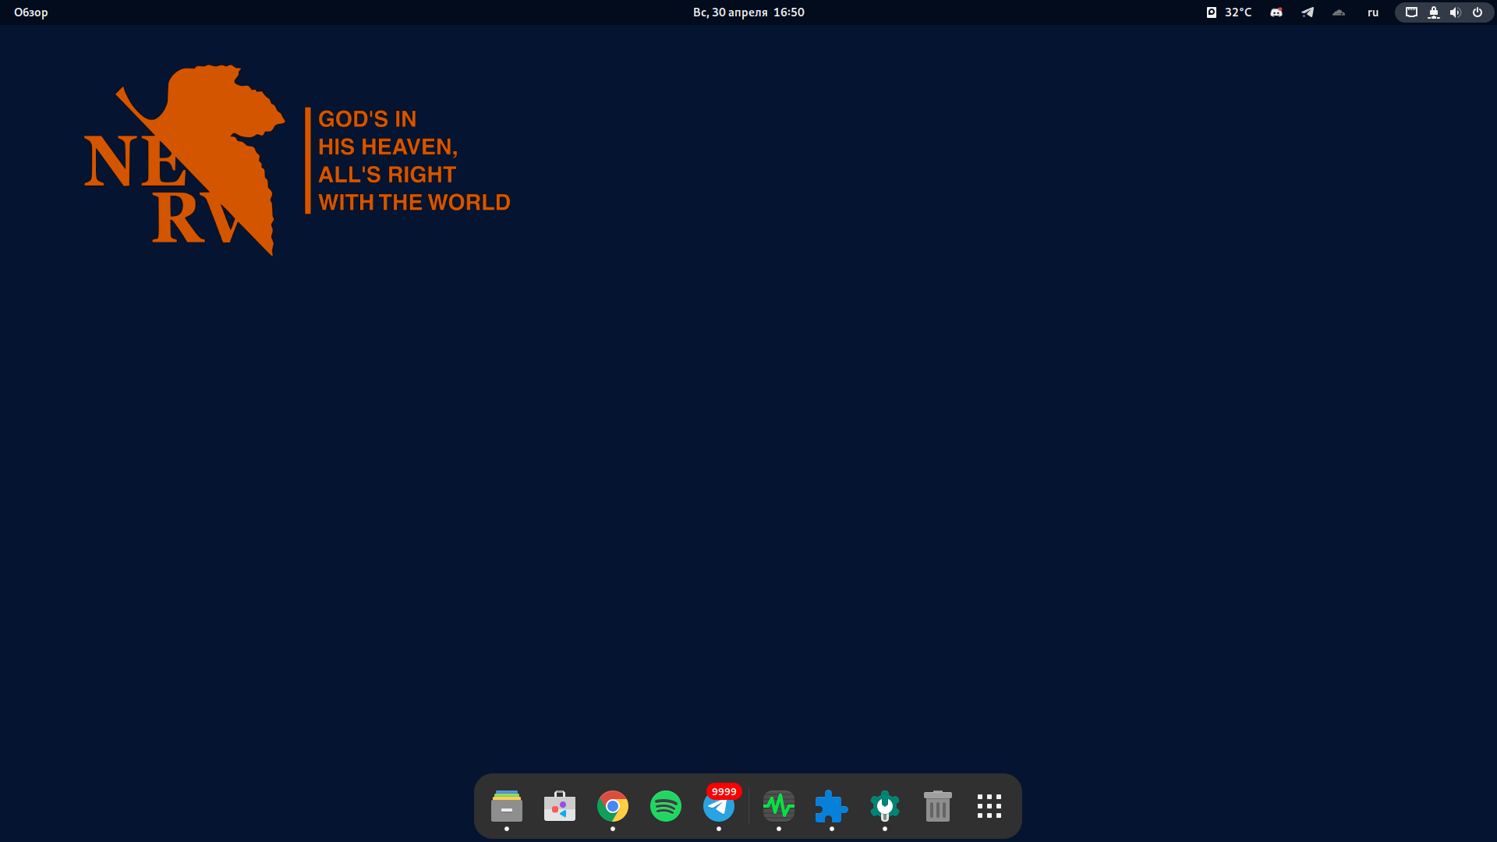Viewport: 1497px width, 842px height.
Task: Click the Telegram 9999 unread badge
Action: click(x=724, y=791)
